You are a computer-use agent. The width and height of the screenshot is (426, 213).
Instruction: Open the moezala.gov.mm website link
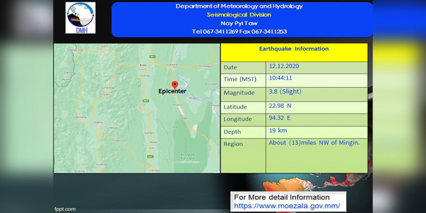click(x=287, y=205)
